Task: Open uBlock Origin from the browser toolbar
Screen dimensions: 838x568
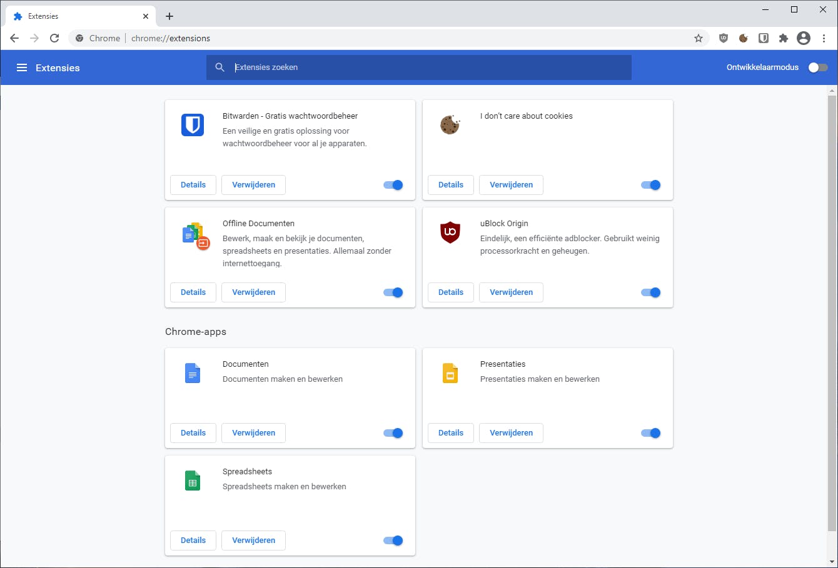Action: (724, 38)
